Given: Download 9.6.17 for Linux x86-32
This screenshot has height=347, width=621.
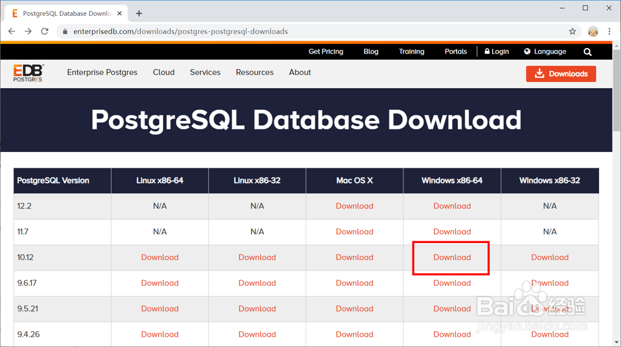Looking at the screenshot, I should [257, 283].
